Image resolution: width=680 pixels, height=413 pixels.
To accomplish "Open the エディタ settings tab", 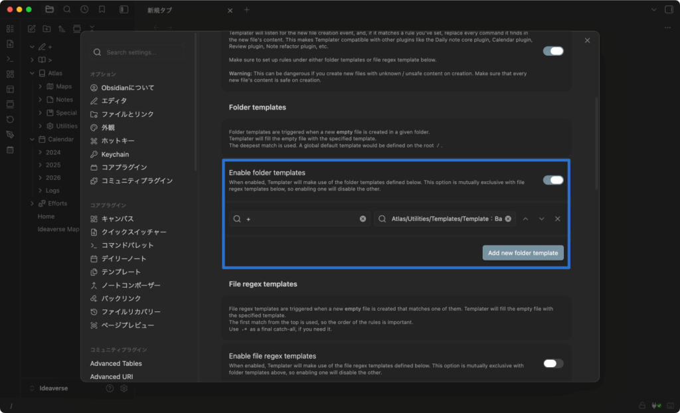I will (x=114, y=101).
